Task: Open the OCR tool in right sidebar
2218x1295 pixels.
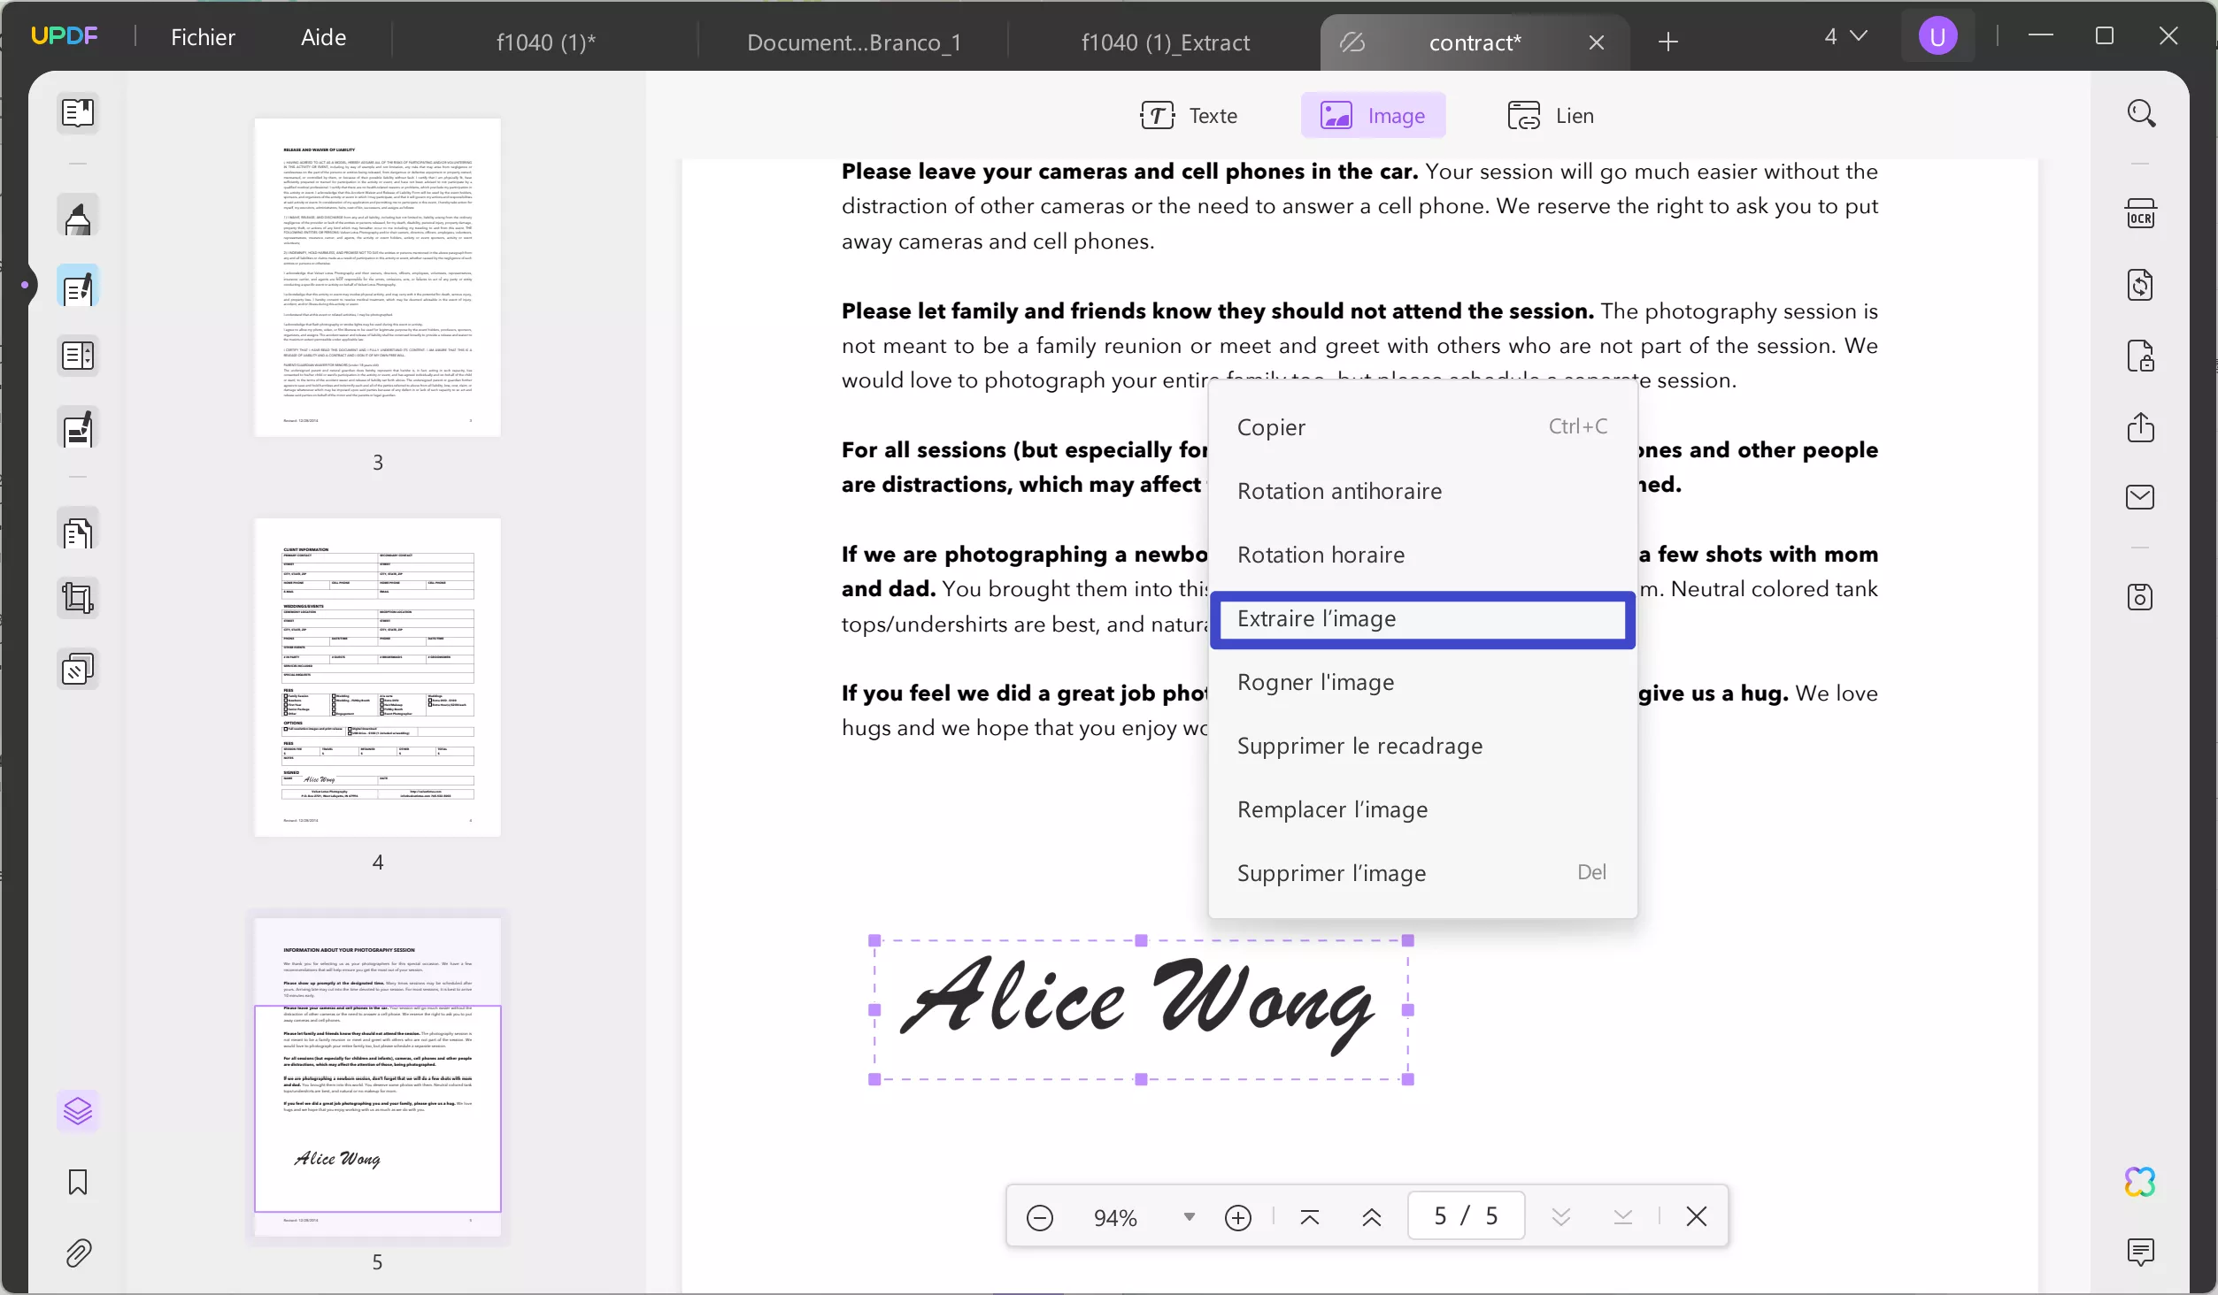Action: point(2139,215)
